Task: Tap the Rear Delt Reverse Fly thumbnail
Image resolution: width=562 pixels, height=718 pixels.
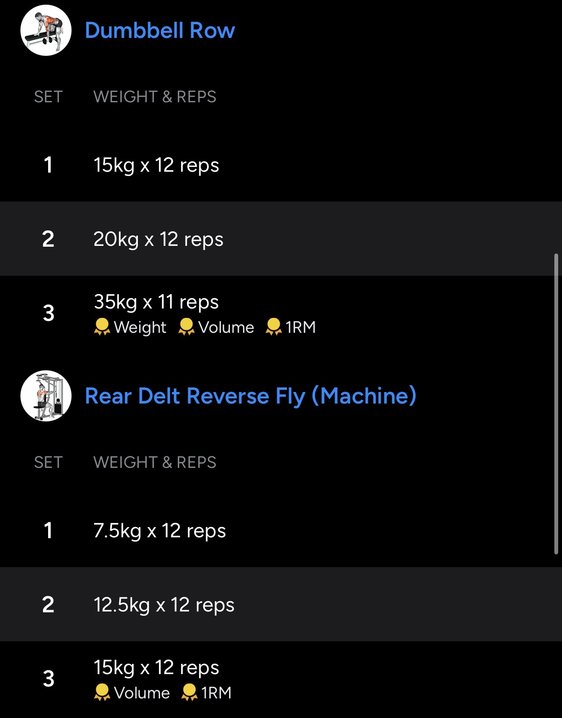Action: tap(46, 396)
